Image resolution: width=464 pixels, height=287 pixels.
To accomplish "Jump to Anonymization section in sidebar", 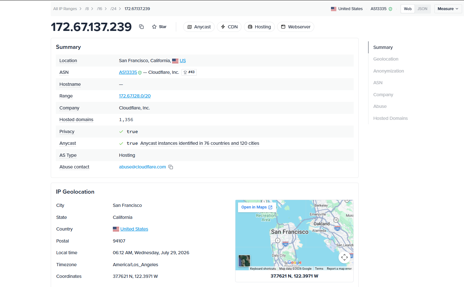I will point(389,71).
